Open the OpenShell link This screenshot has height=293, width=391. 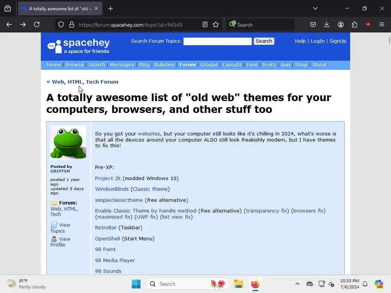pyautogui.click(x=107, y=239)
